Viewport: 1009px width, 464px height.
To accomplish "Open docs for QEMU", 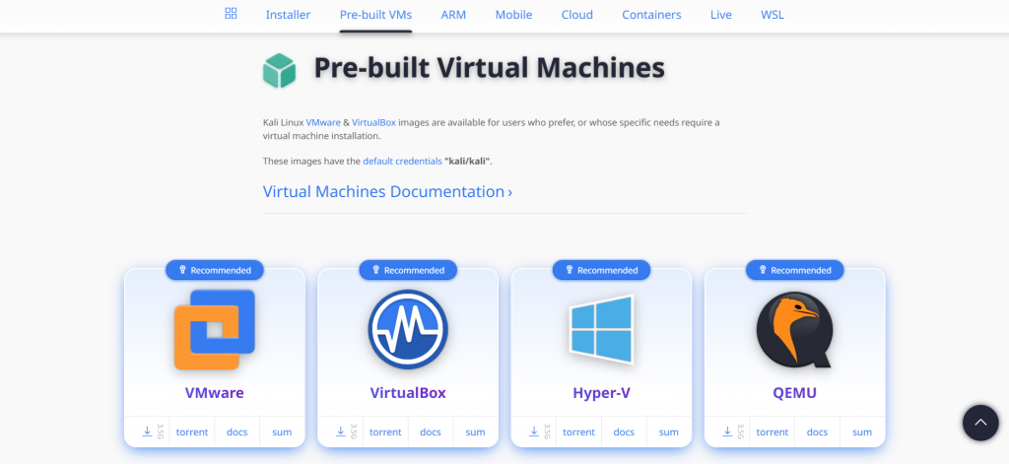I will [x=817, y=431].
